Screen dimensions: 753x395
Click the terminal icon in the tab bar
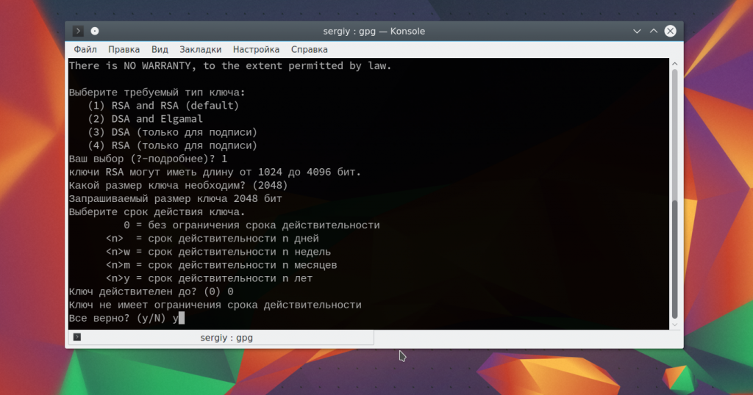[x=77, y=338]
